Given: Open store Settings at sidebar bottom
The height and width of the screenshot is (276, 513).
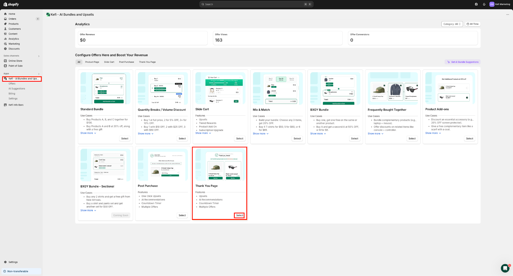Looking at the screenshot, I should pyautogui.click(x=13, y=262).
